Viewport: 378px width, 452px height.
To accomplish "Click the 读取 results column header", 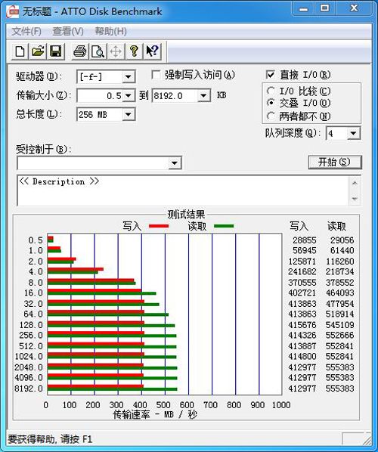I will pyautogui.click(x=336, y=226).
